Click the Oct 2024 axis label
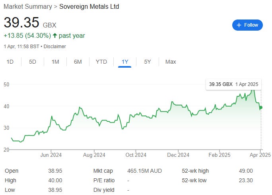This screenshot has height=195, width=272. pyautogui.click(x=136, y=155)
